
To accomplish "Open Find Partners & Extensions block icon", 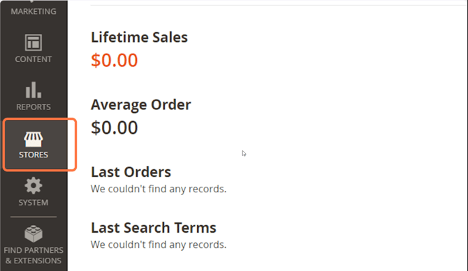I will 33,233.
